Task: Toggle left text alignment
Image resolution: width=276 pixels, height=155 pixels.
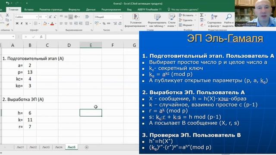Action: pos(61,23)
